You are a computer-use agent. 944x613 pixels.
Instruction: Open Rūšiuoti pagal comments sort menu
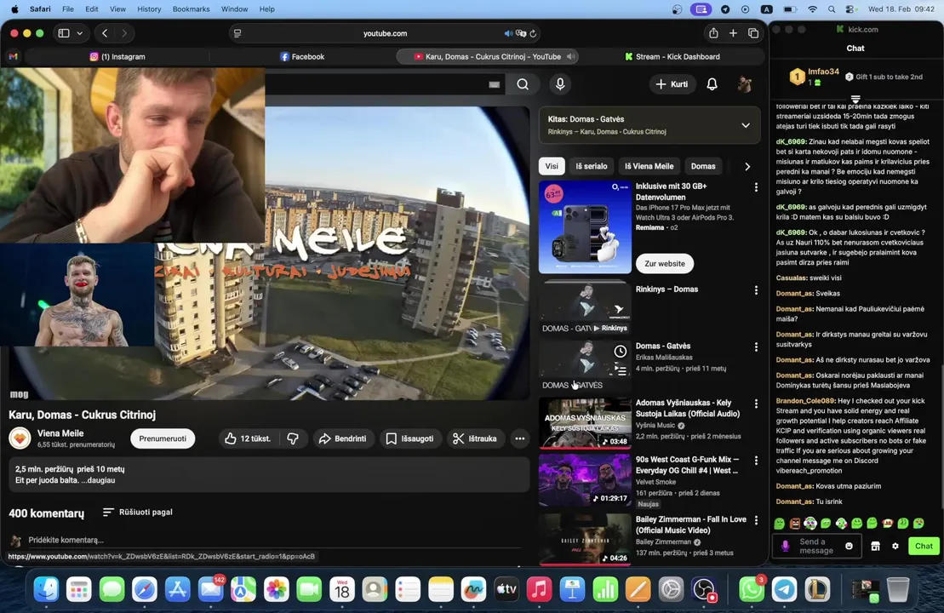point(138,512)
